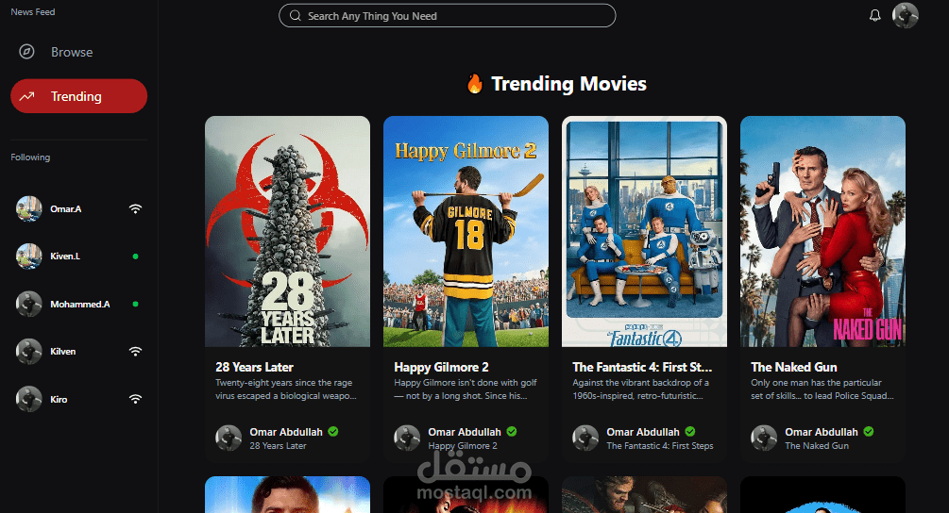Click the 'Trending Movies' page heading
This screenshot has height=513, width=949.
568,83
